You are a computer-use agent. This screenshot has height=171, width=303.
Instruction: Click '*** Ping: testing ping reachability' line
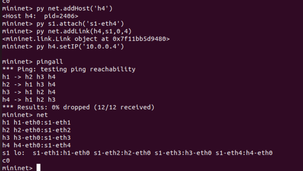pyautogui.click(x=69, y=69)
